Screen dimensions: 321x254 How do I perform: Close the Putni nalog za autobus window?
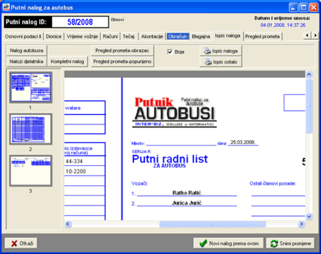click(x=313, y=7)
